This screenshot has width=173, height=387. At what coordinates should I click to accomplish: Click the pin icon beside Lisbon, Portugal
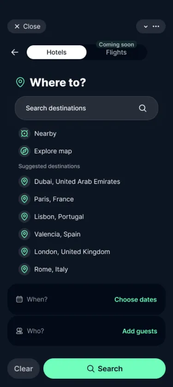24,217
